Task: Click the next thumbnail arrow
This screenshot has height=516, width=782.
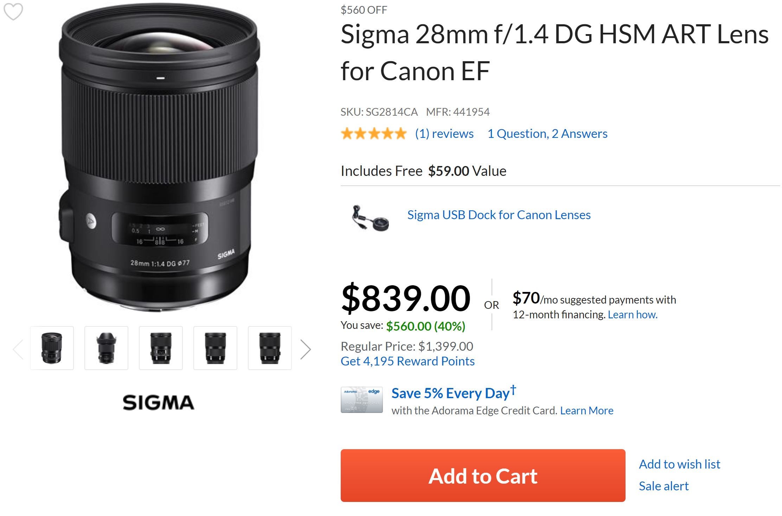Action: pyautogui.click(x=305, y=349)
